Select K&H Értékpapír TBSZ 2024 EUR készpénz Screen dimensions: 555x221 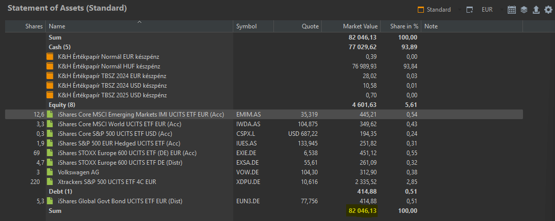pyautogui.click(x=264, y=76)
